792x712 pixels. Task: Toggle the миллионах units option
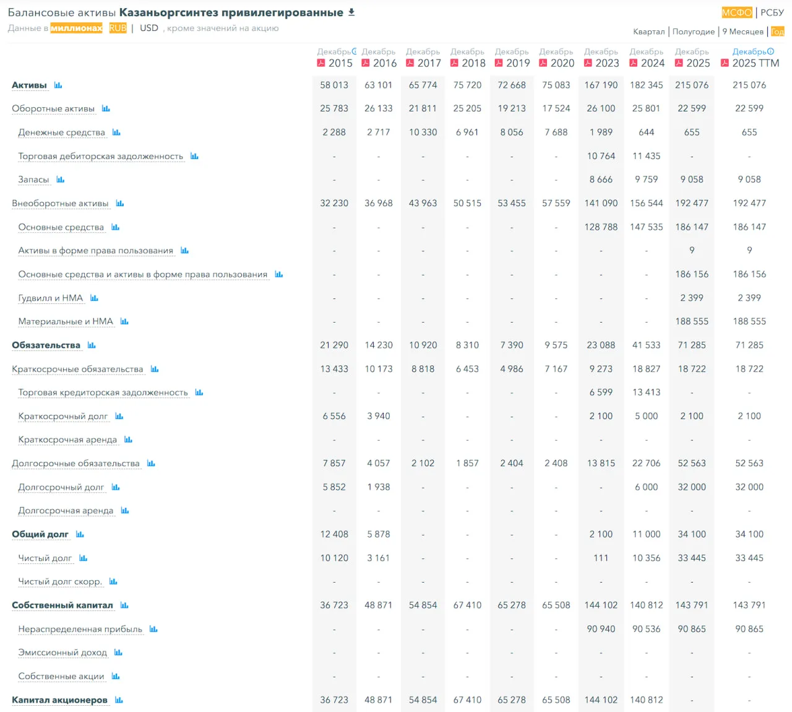point(76,28)
